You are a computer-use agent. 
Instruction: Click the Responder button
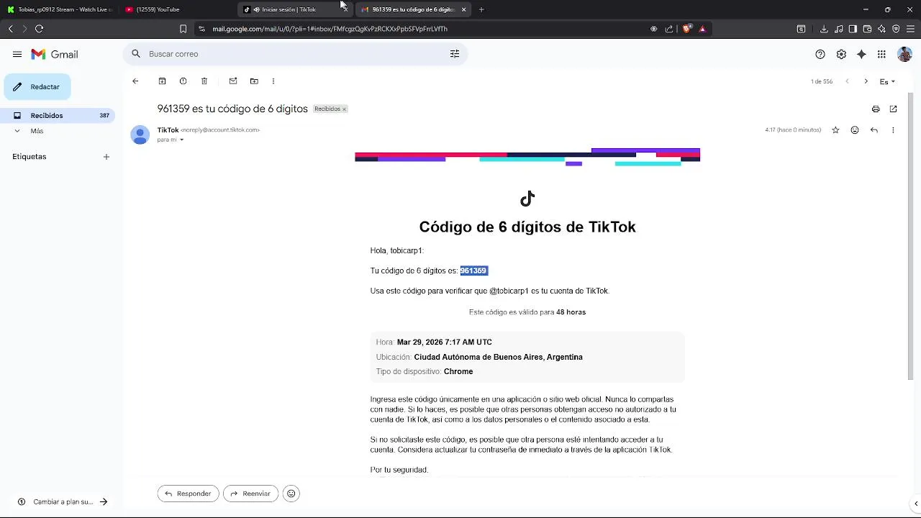(x=188, y=494)
